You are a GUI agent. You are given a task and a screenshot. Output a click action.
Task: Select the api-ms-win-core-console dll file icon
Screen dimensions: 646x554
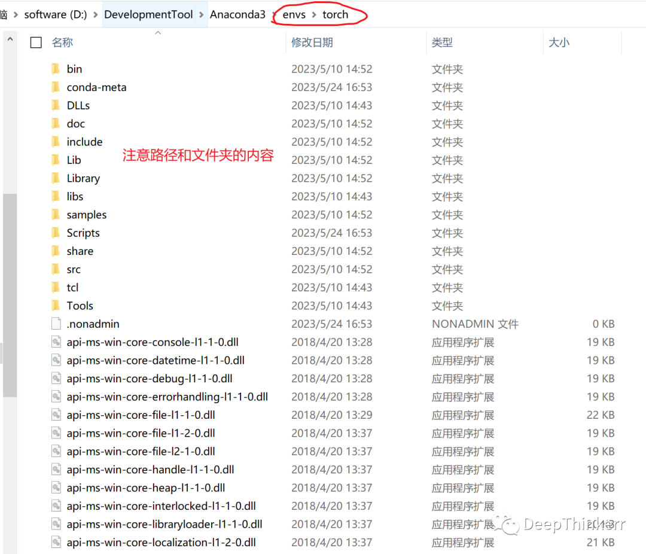[x=56, y=342]
